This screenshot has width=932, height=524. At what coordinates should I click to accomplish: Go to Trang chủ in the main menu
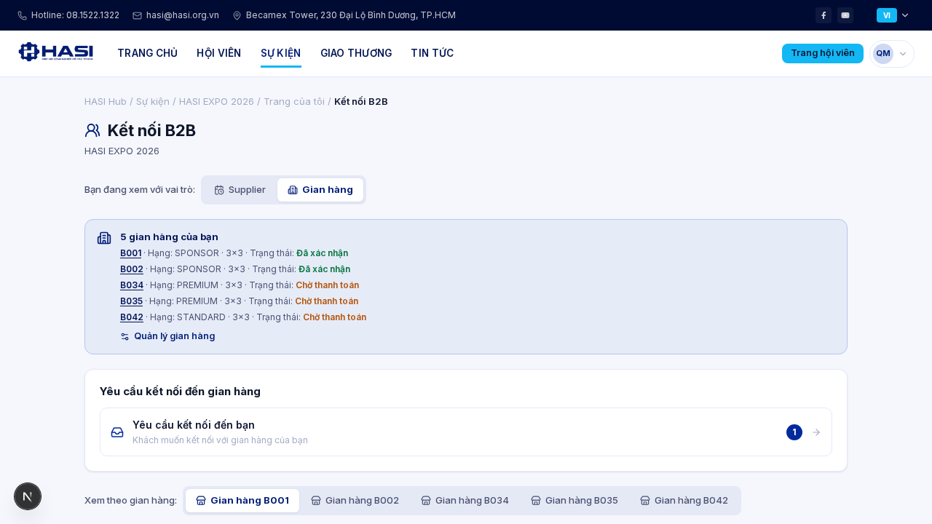(148, 53)
